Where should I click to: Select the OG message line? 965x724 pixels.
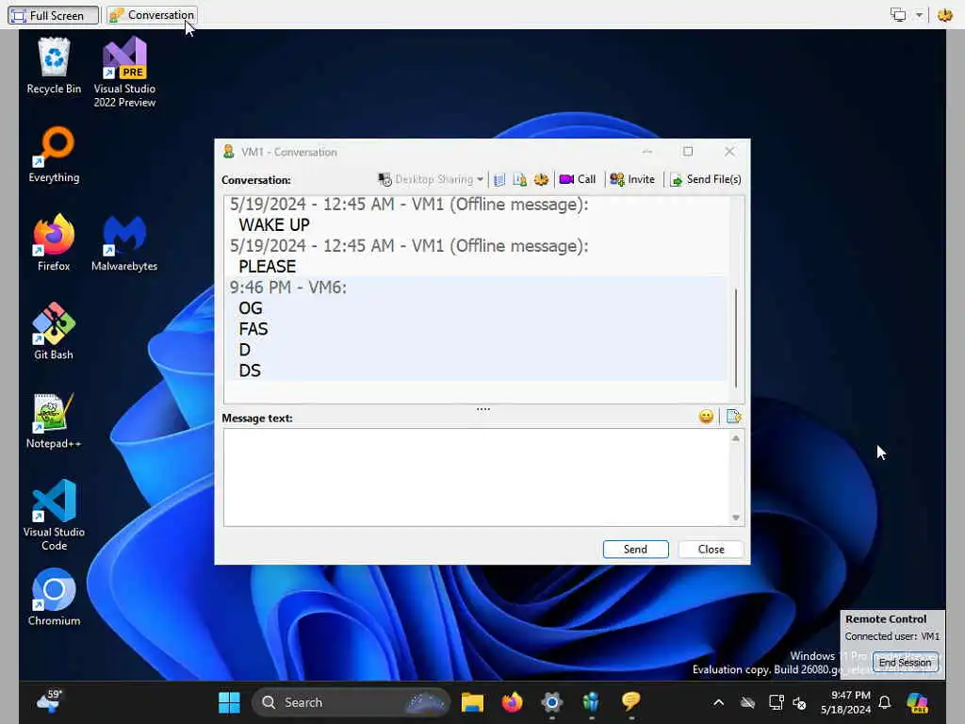pyautogui.click(x=250, y=308)
